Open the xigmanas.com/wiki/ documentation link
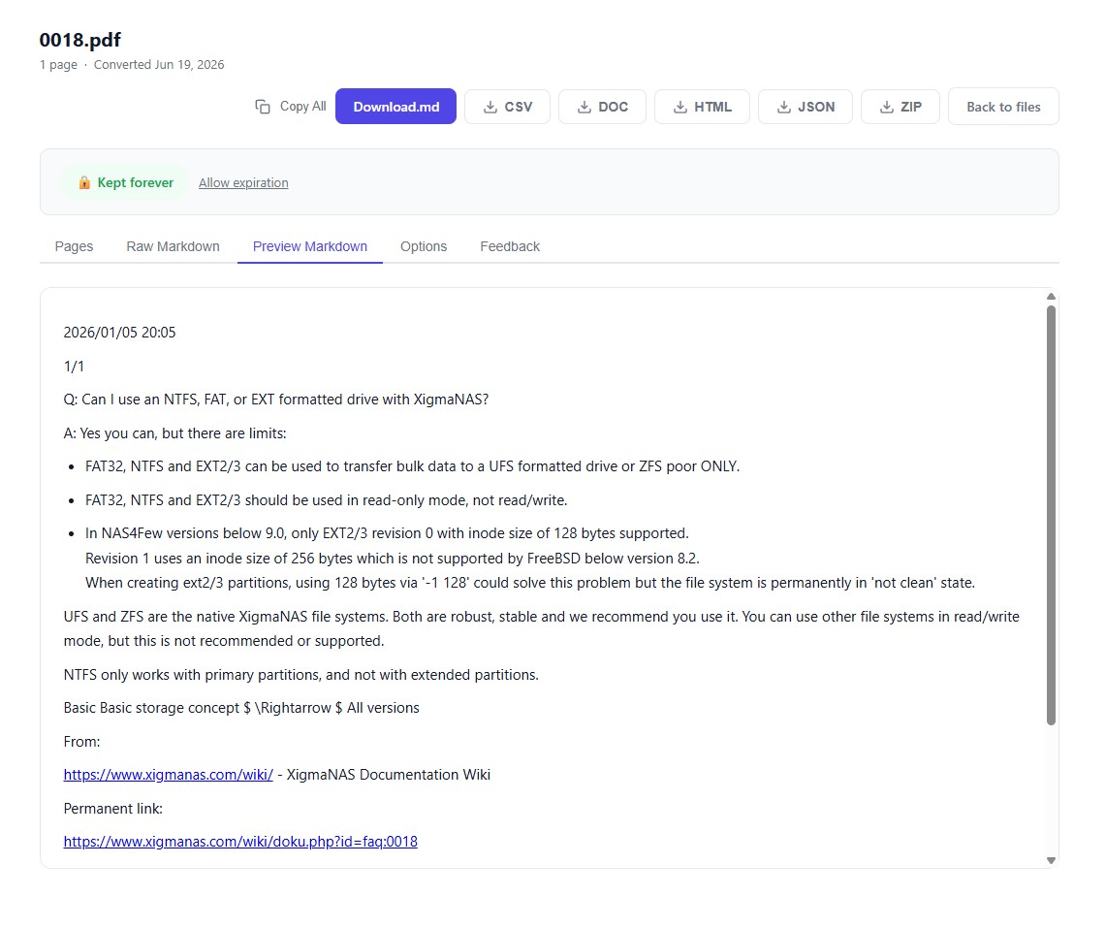The width and height of the screenshot is (1106, 928). pyautogui.click(x=168, y=775)
